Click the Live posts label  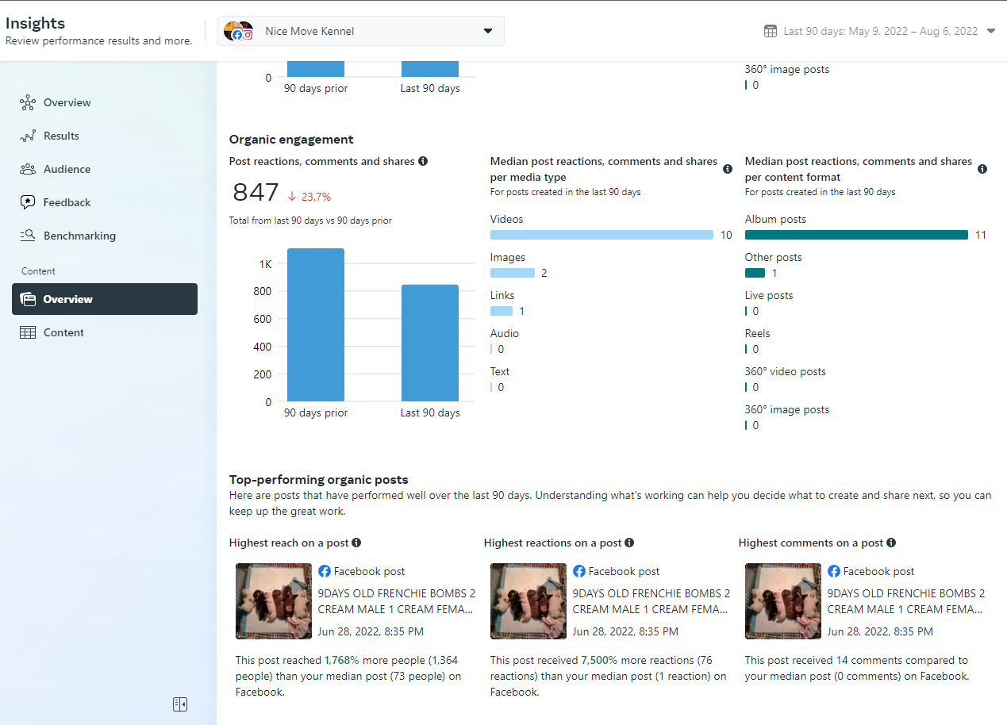coord(769,295)
